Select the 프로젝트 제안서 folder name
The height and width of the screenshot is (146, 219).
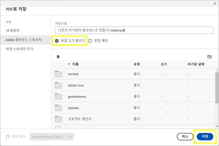click(80, 119)
